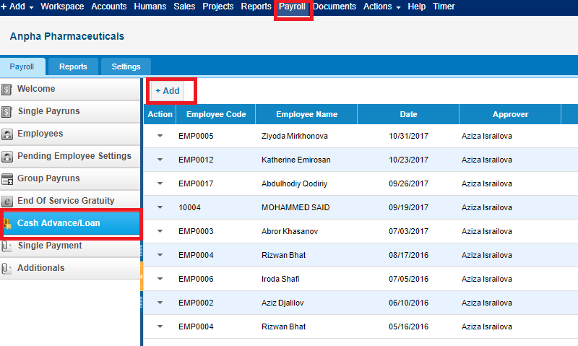Expand action arrow for Katherine Emirosan row
This screenshot has height=346, width=578.
[x=160, y=160]
